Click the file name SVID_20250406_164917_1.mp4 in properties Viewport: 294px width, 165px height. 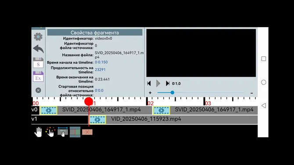click(x=119, y=55)
